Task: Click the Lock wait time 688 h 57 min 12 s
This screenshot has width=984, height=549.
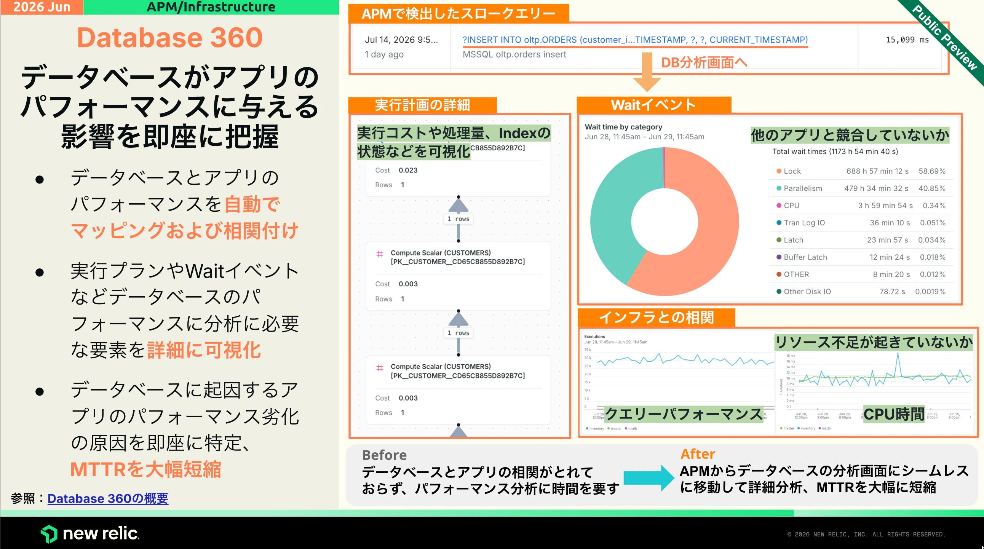Action: (877, 171)
